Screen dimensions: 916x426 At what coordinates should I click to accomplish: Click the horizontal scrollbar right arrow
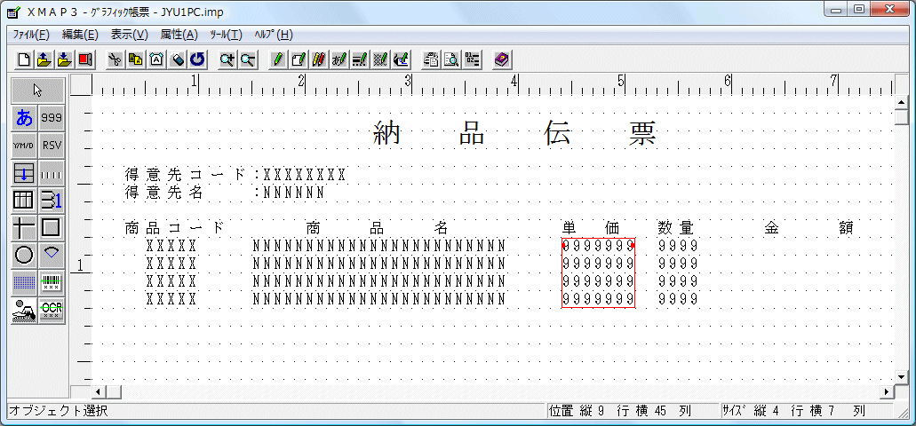pyautogui.click(x=888, y=391)
